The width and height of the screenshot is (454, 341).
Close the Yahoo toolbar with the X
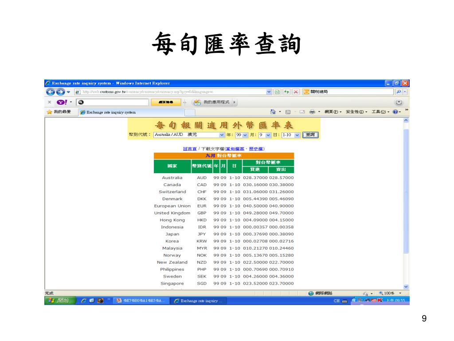pos(50,102)
